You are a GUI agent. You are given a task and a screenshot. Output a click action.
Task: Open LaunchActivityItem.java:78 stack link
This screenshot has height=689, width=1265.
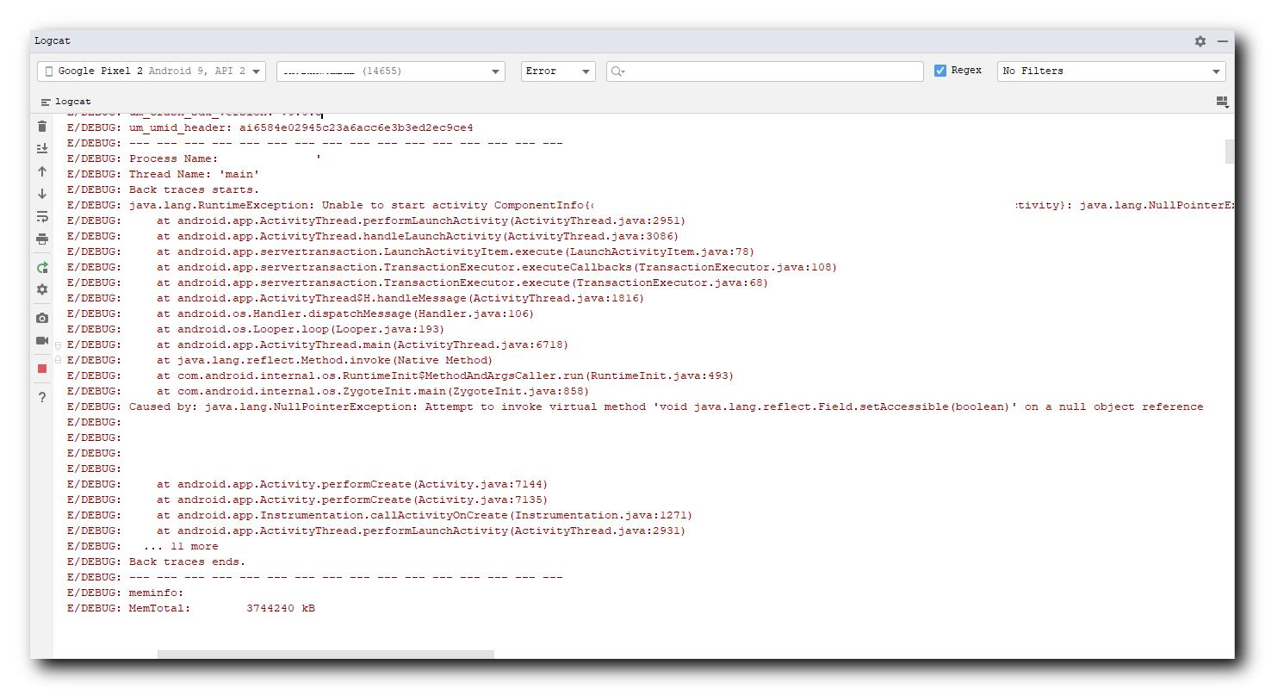(x=658, y=251)
